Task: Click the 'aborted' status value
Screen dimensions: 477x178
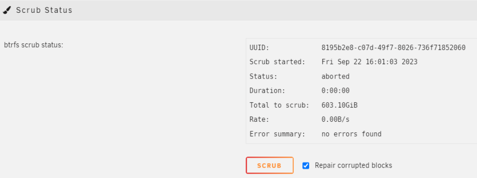Action: [x=335, y=77]
